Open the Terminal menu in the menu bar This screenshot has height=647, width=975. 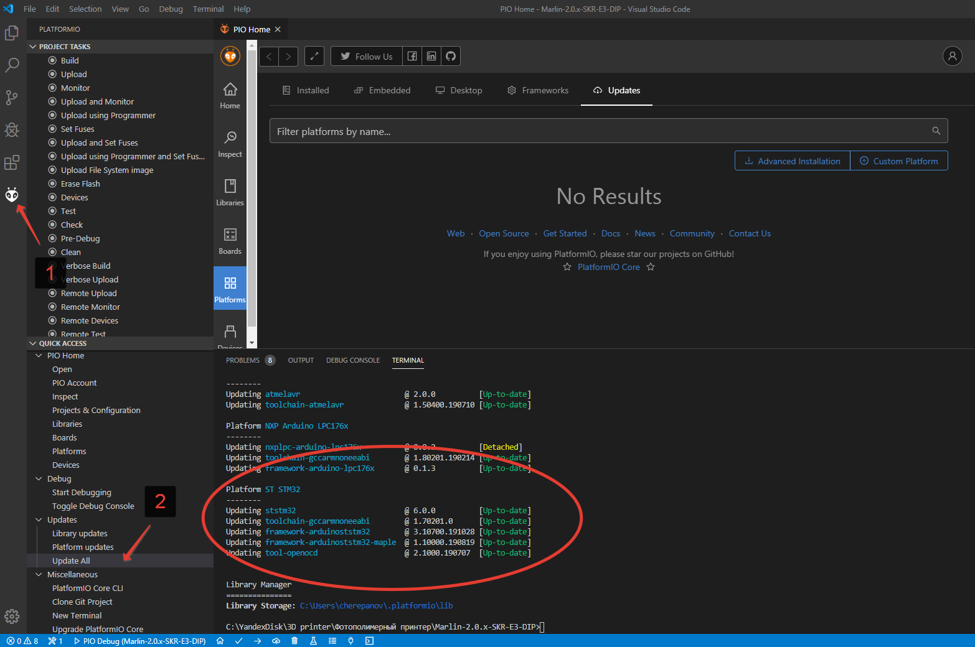click(x=208, y=9)
